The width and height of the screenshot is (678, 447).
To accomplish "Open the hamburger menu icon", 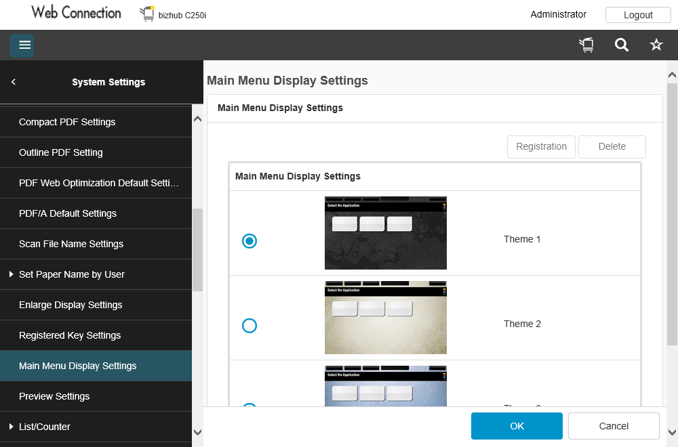I will 22,45.
